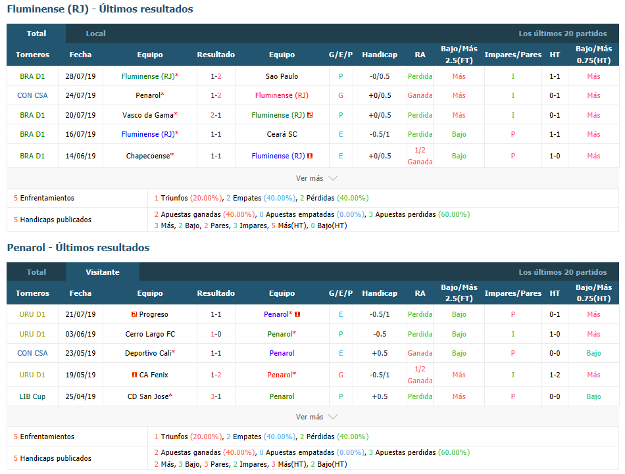Screen dimensions: 625x474
Task: Open Deportivo Cali team link
Action: (x=148, y=353)
